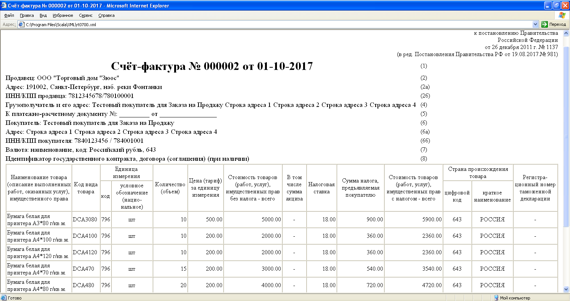Open the Файл menu
570x301 pixels.
pyautogui.click(x=9, y=15)
